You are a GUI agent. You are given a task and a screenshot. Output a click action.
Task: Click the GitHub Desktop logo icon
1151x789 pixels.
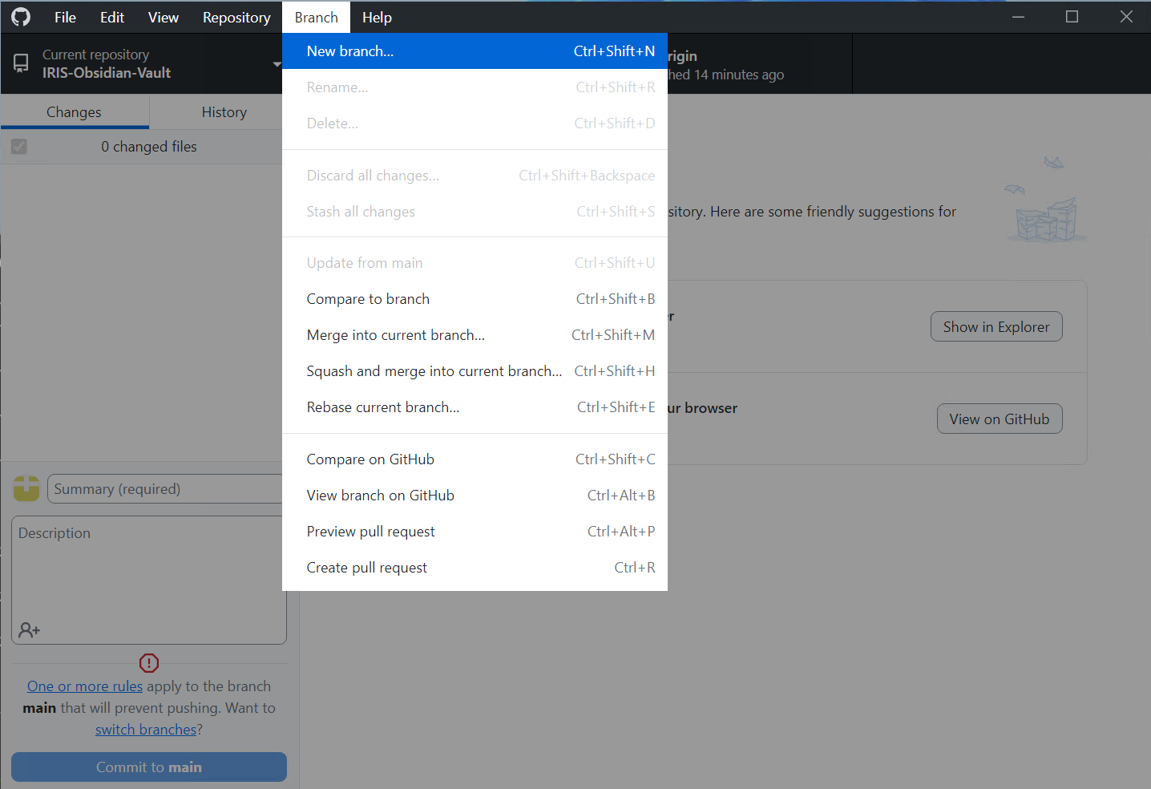[21, 17]
